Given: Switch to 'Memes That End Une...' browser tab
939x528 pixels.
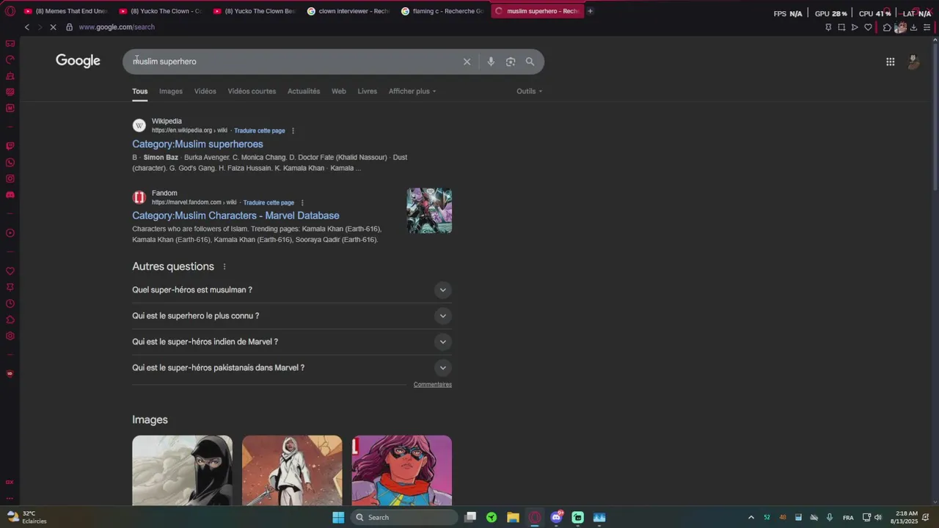Looking at the screenshot, I should pyautogui.click(x=66, y=11).
